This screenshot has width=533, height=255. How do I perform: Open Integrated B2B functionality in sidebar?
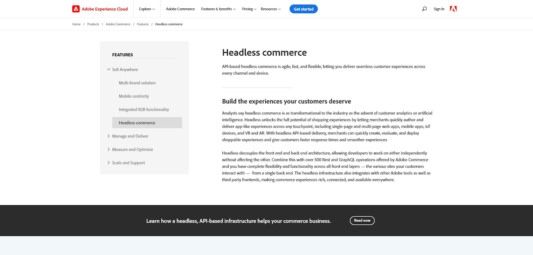click(144, 110)
